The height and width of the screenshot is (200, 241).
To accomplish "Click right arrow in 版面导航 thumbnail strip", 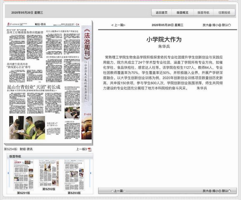I will tap(91, 173).
